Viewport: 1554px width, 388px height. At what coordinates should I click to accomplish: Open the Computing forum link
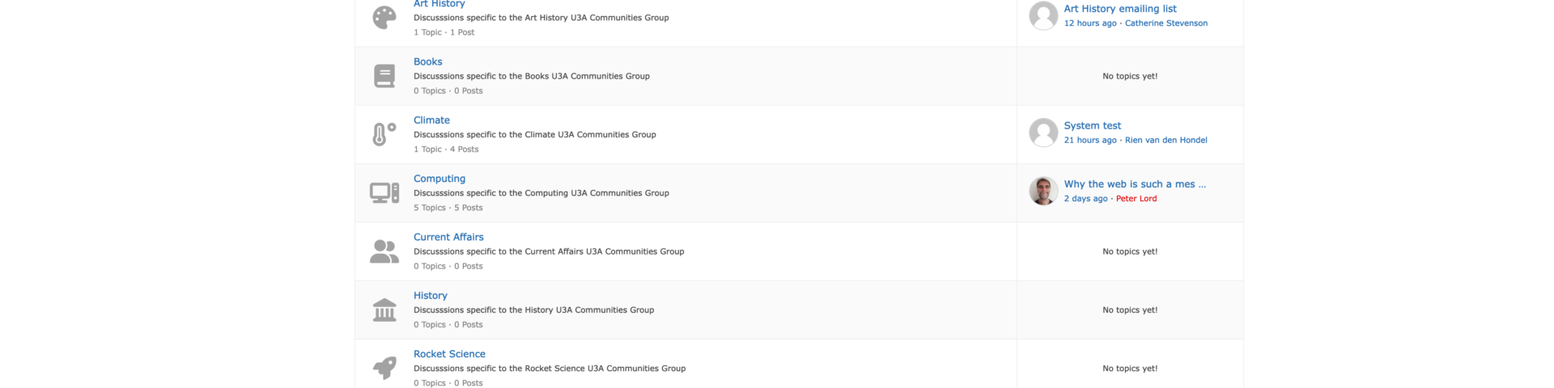(439, 179)
